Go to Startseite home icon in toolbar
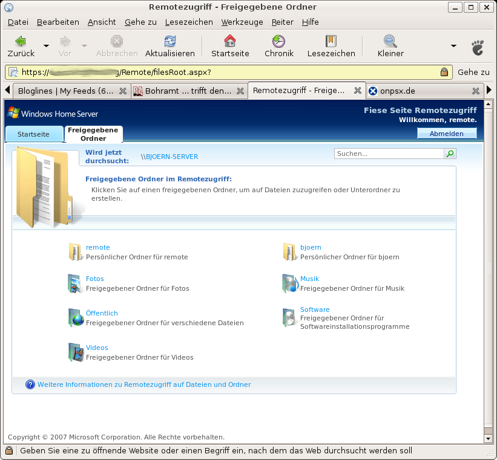 pos(230,42)
